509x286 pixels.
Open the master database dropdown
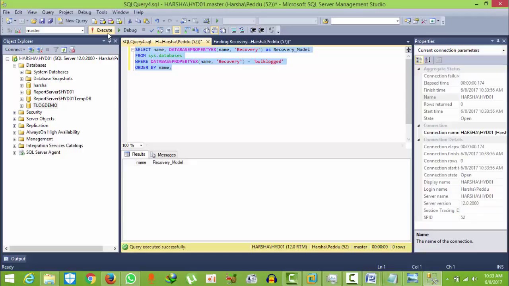coord(82,30)
